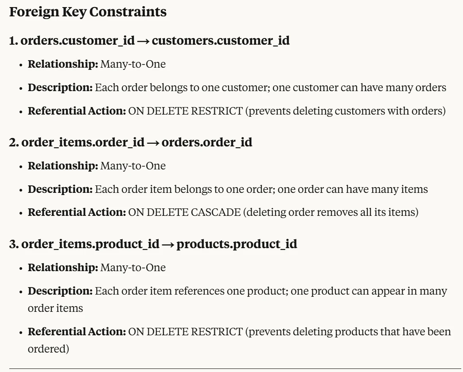The width and height of the screenshot is (463, 372).
Task: Click the arrow in the order_items.order_id heading
Action: pos(153,143)
